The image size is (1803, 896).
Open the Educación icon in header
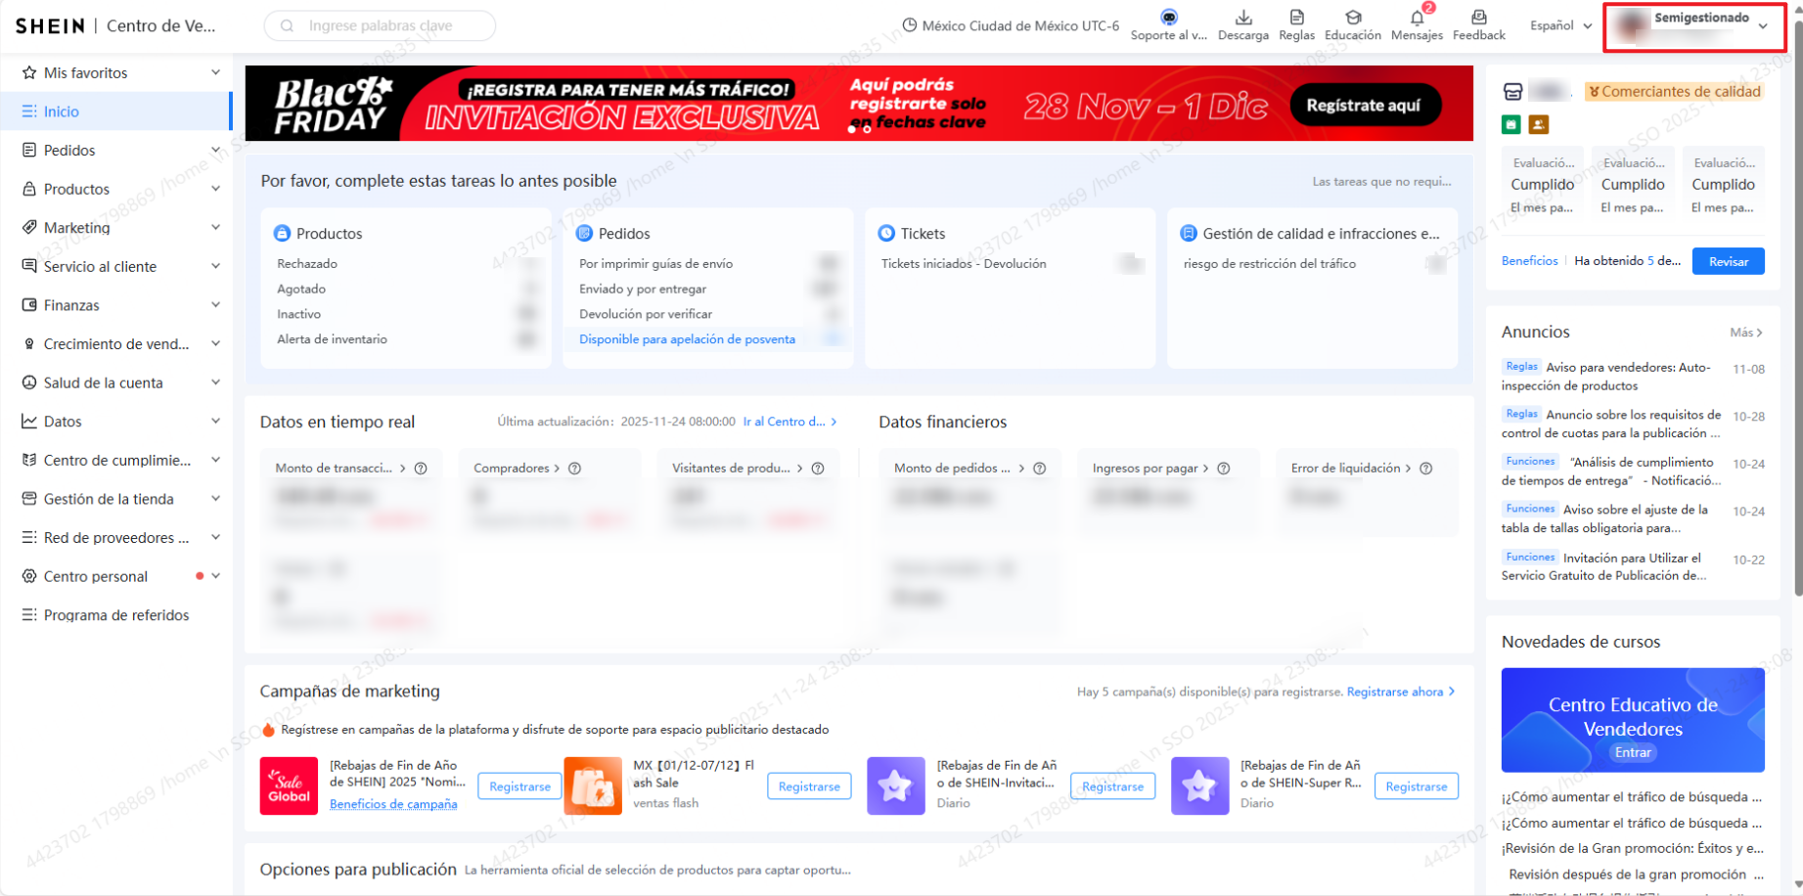(x=1352, y=18)
